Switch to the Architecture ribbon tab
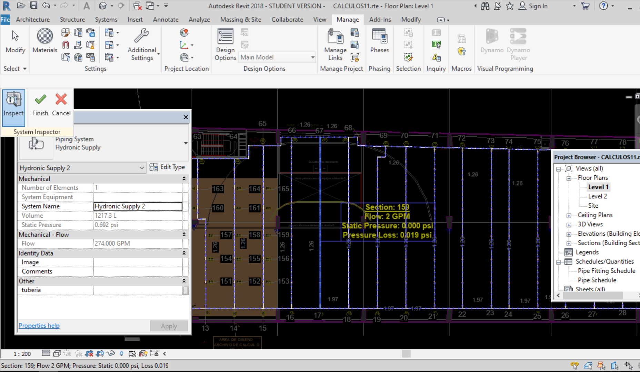Screen dimensions: 640x372 coord(32,19)
